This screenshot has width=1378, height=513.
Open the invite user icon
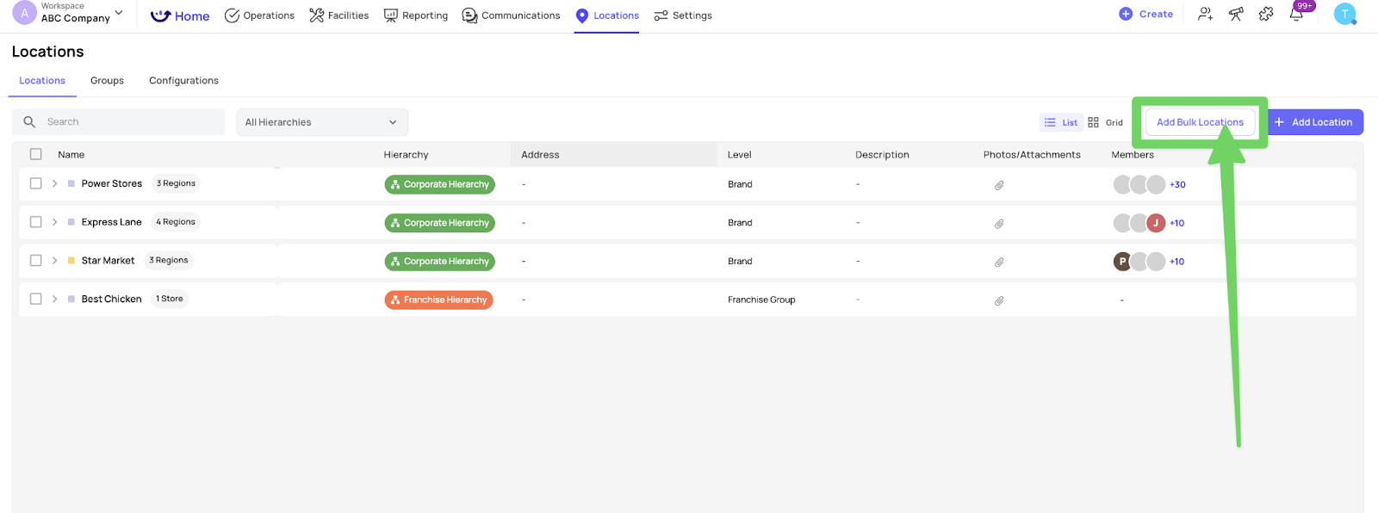click(x=1205, y=14)
